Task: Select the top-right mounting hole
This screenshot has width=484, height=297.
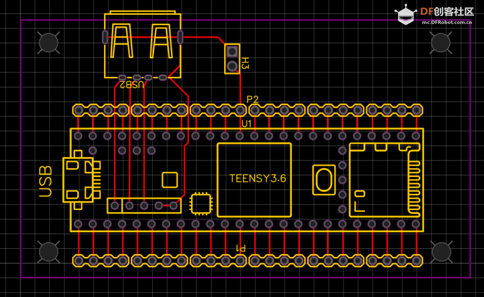Action: [441, 42]
